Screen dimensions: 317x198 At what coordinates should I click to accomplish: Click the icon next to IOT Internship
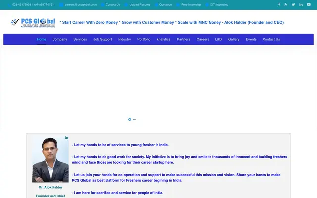point(207,5)
